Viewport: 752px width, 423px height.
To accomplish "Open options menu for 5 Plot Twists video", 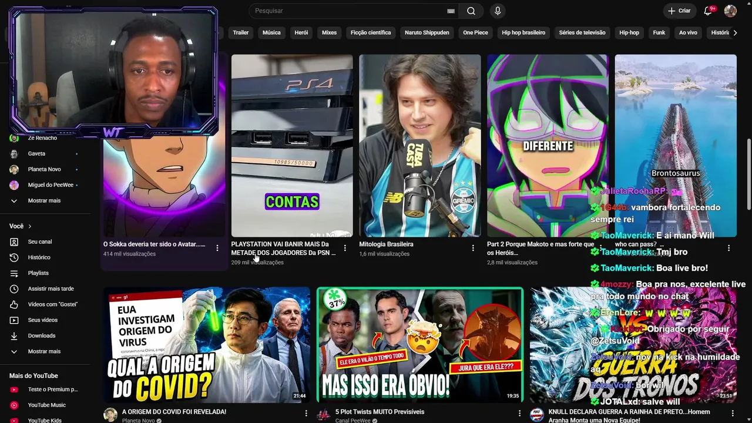I will click(519, 414).
